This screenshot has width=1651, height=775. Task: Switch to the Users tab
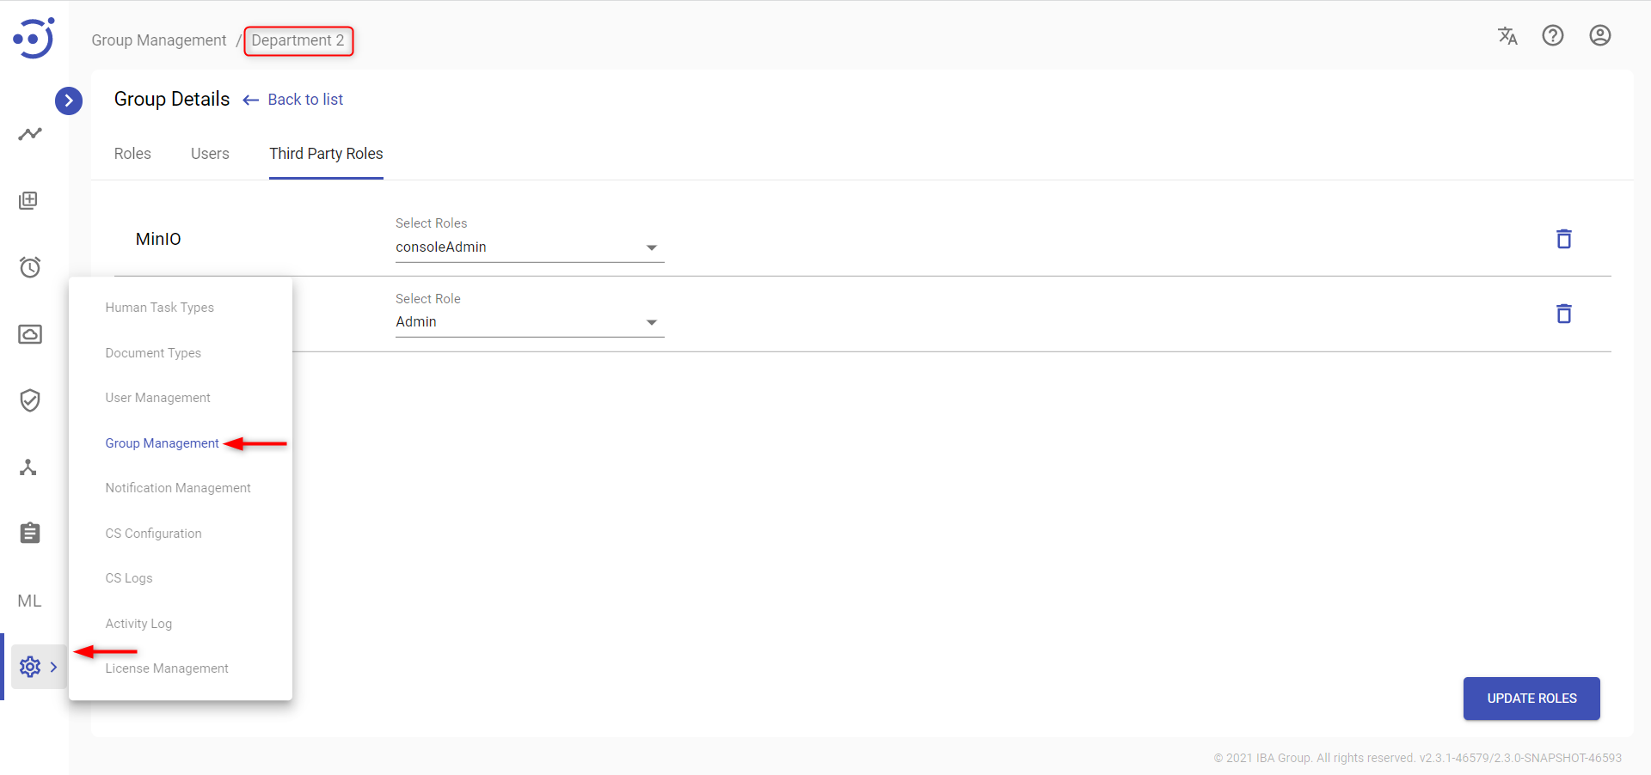click(x=210, y=154)
